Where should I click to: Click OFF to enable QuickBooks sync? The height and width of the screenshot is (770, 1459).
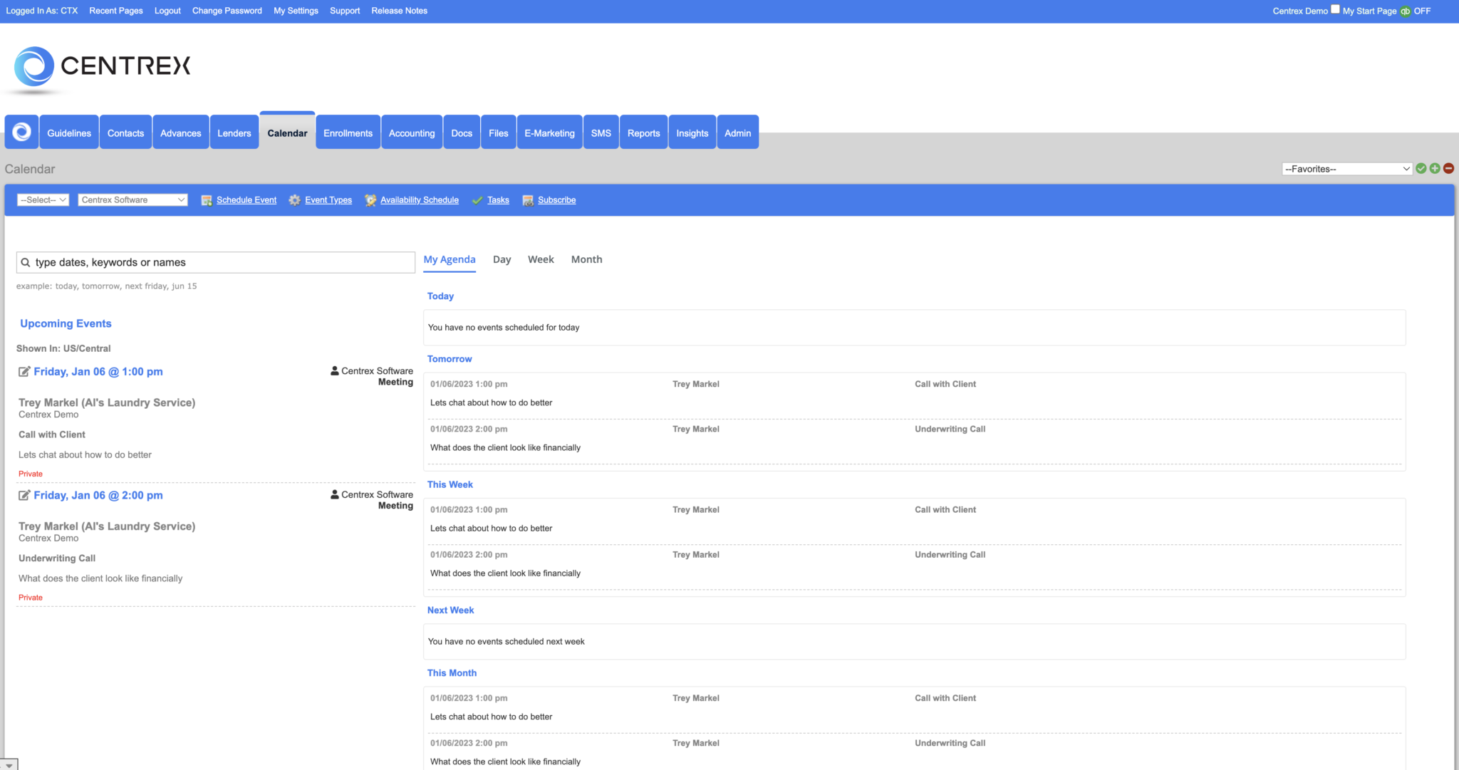(x=1423, y=11)
